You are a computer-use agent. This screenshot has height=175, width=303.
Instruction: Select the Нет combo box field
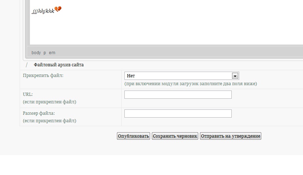(182, 76)
